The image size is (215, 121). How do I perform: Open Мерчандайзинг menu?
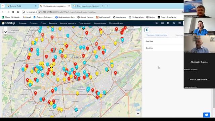[x=116, y=23]
